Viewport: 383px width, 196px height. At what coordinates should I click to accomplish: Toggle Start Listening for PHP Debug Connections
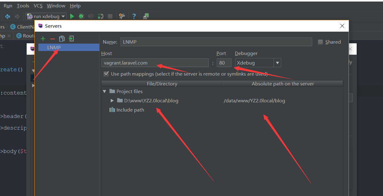101,16
